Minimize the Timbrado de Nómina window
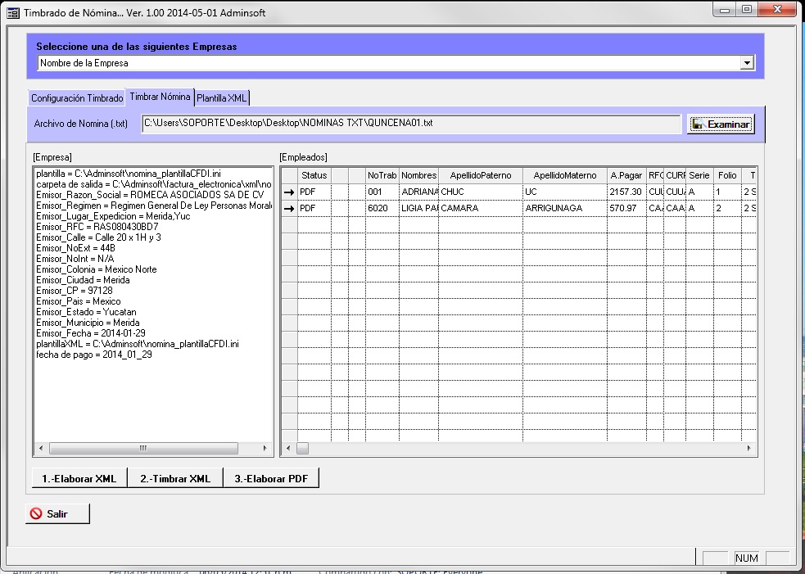The image size is (805, 574). point(725,10)
